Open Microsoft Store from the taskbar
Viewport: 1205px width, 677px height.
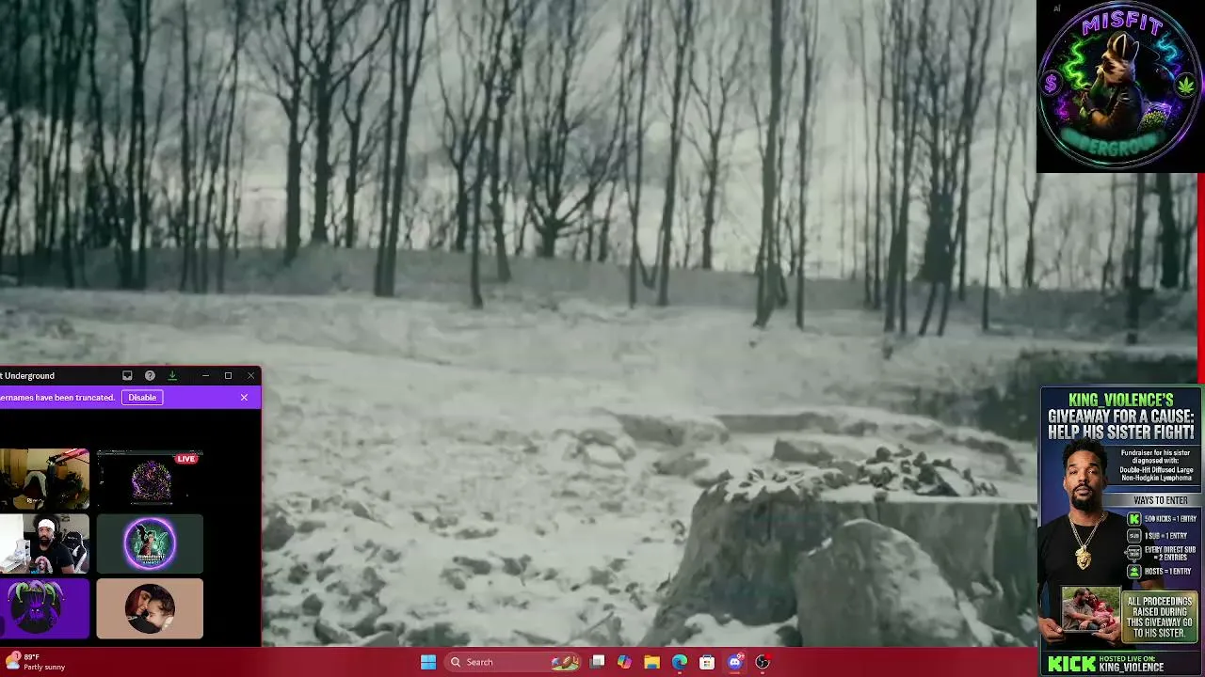pyautogui.click(x=707, y=662)
